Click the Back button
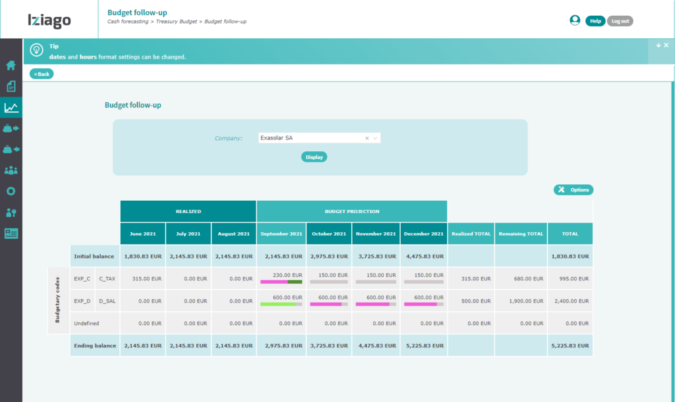 42,74
